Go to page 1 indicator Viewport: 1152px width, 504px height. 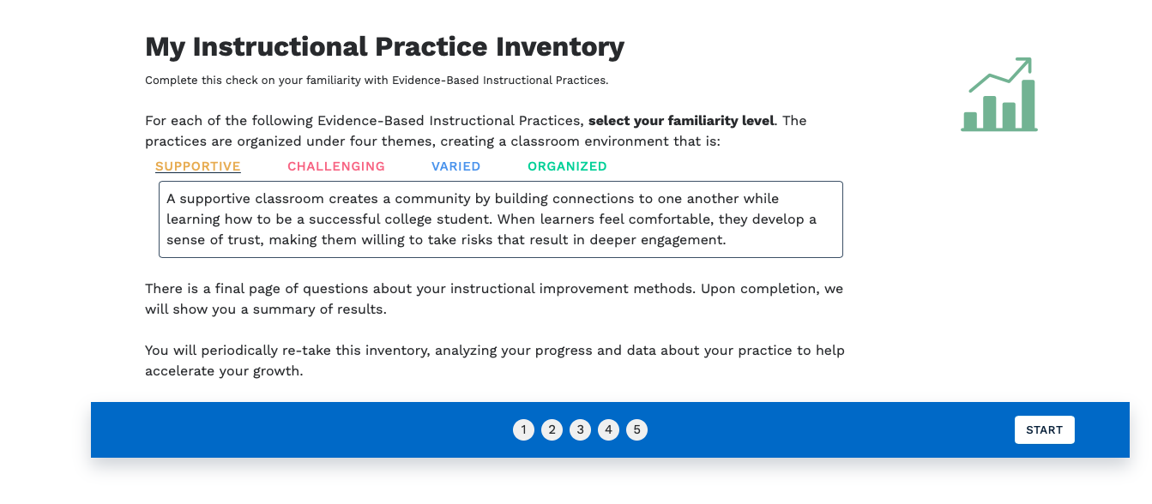coord(523,430)
